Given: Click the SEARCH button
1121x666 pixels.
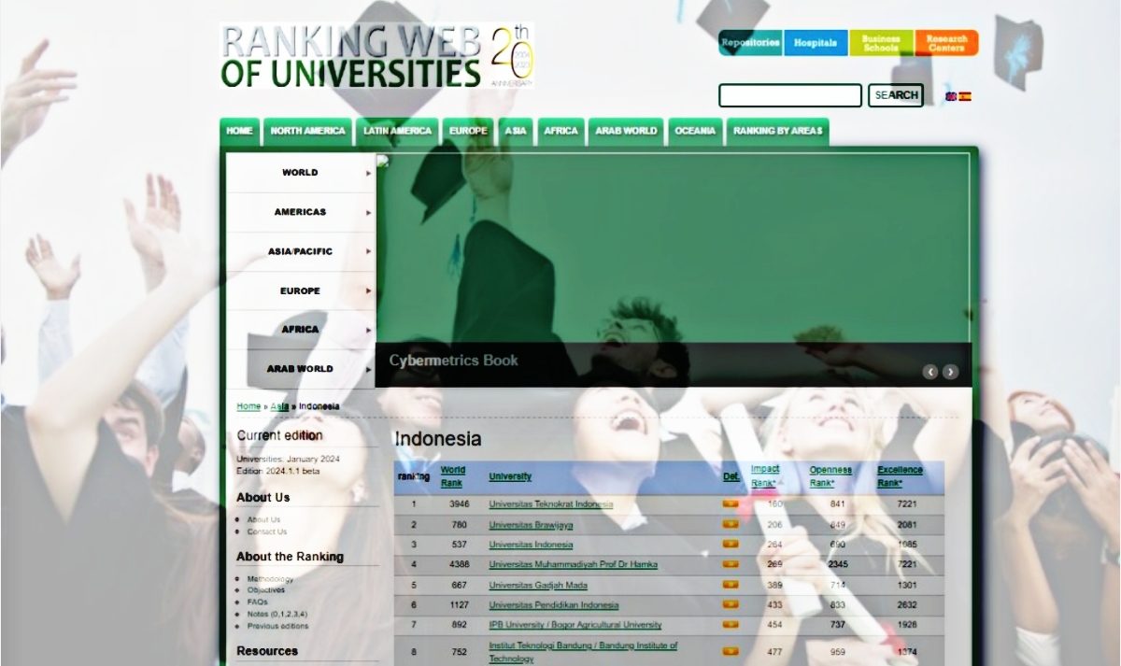Looking at the screenshot, I should pos(896,95).
